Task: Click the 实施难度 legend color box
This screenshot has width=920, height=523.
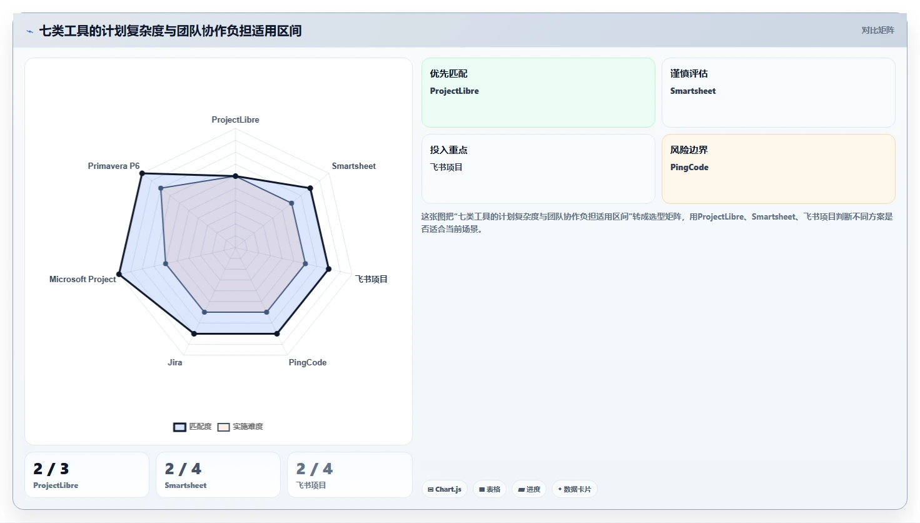Action: [x=224, y=427]
